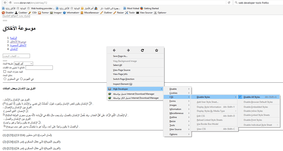Screen dimensions: 283x151
Task: Toggle the Disable All Styles checked item
Action: click(x=252, y=97)
